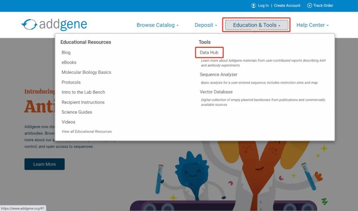Select eBooks in Educational Resources
The image size is (358, 211).
point(69,62)
